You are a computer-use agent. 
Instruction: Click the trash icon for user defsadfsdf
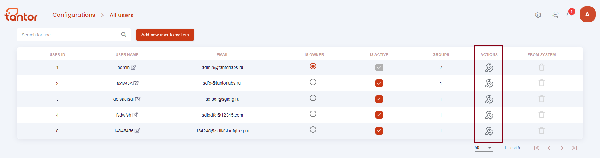click(542, 99)
